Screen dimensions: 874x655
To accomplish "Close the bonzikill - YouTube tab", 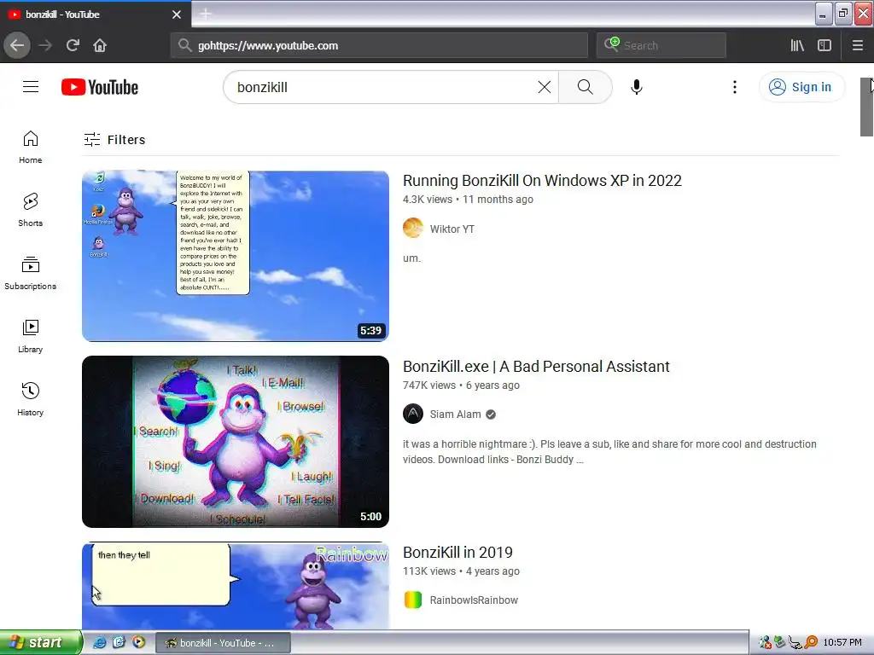I will (176, 14).
